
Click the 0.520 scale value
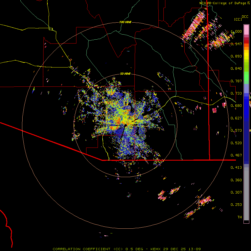[x=236, y=143]
